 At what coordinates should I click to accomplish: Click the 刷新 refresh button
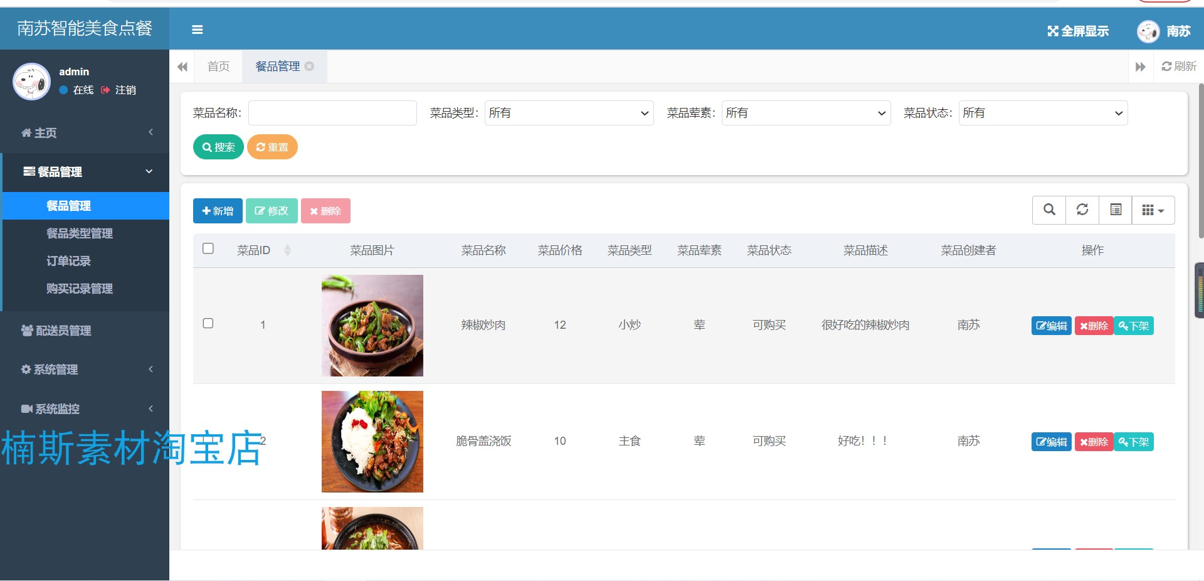coord(1179,66)
